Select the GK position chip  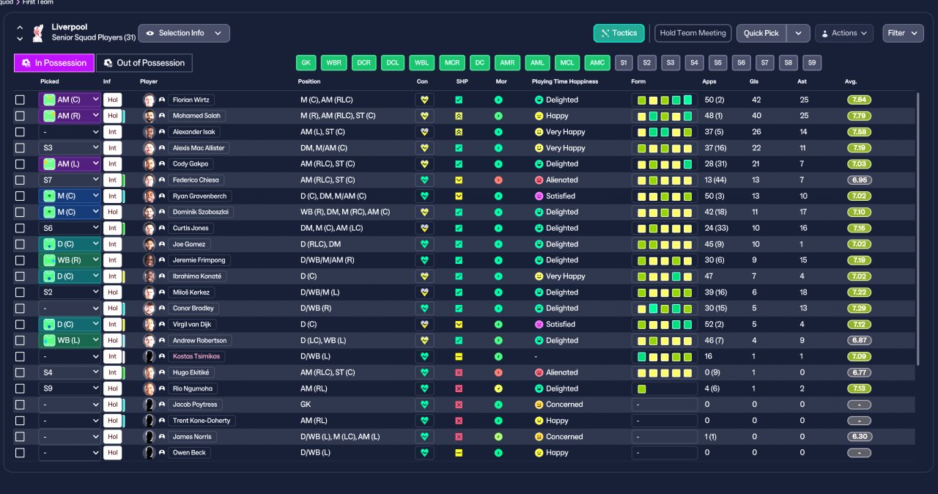tap(307, 63)
